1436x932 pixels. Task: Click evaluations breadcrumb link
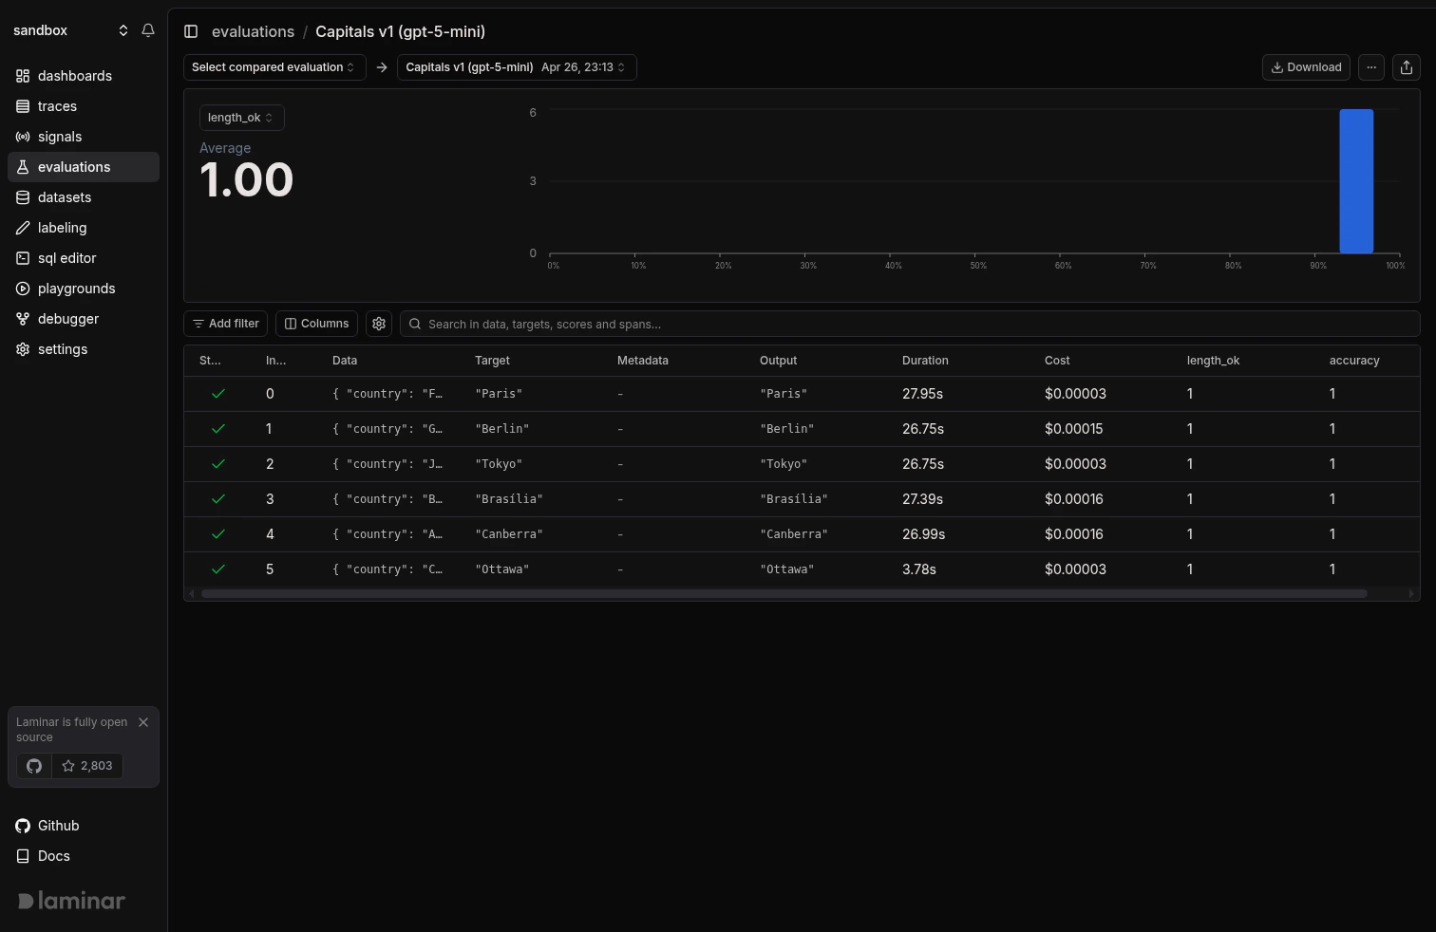(x=253, y=31)
